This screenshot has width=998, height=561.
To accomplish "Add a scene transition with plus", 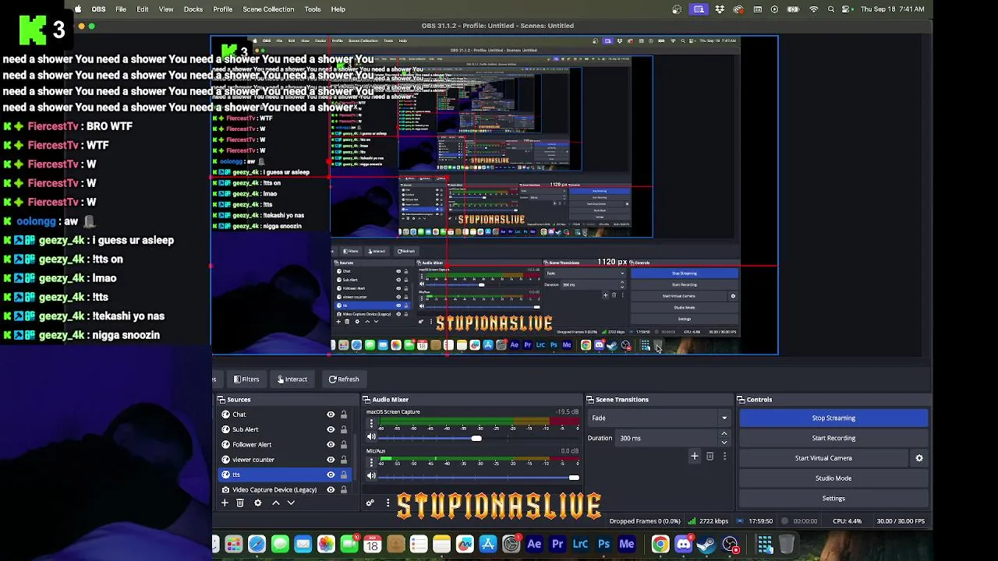I will click(694, 457).
